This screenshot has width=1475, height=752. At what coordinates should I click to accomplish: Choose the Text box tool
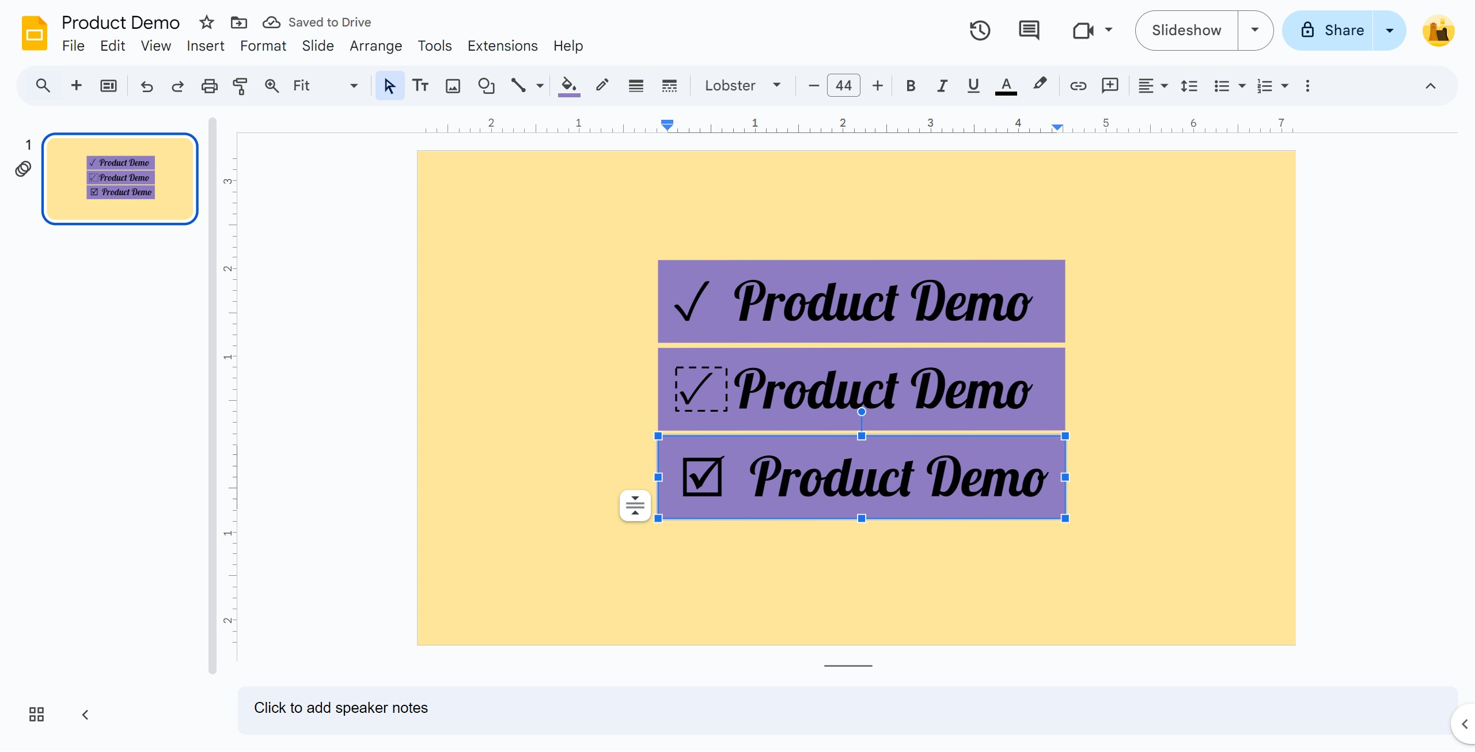420,86
